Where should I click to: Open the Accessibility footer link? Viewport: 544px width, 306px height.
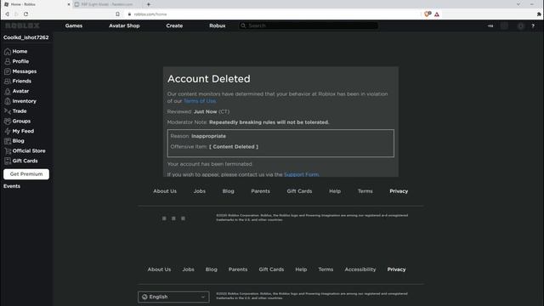pyautogui.click(x=360, y=269)
